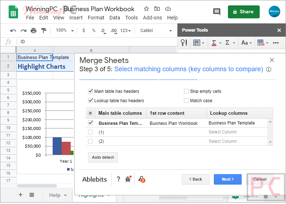
Task: Open the Ablebits logo link
Action: pyautogui.click(x=94, y=180)
